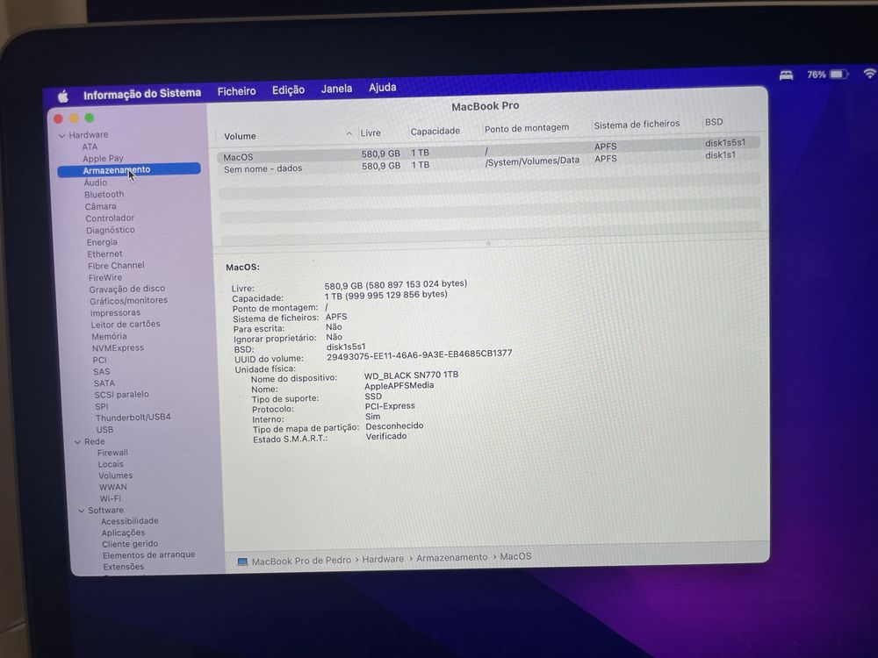Select Locais under Rede
The width and height of the screenshot is (878, 658).
pos(111,464)
